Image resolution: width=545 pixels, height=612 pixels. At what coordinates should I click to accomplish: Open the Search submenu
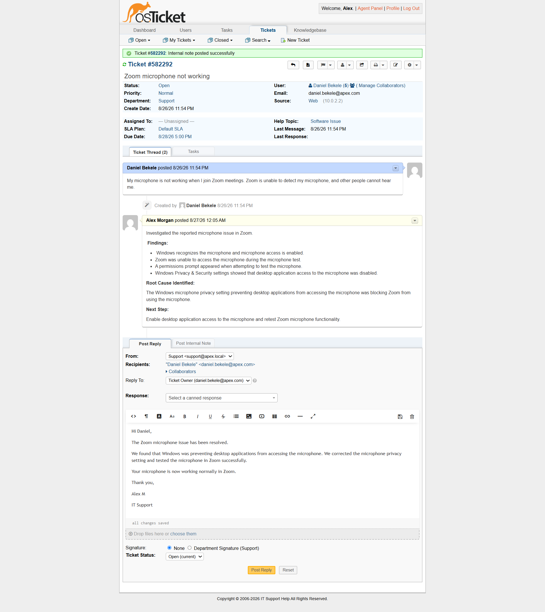[258, 40]
